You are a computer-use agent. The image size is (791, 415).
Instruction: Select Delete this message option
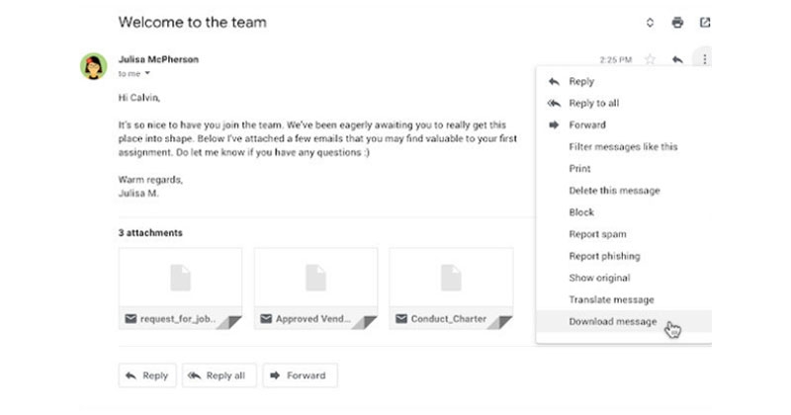614,191
